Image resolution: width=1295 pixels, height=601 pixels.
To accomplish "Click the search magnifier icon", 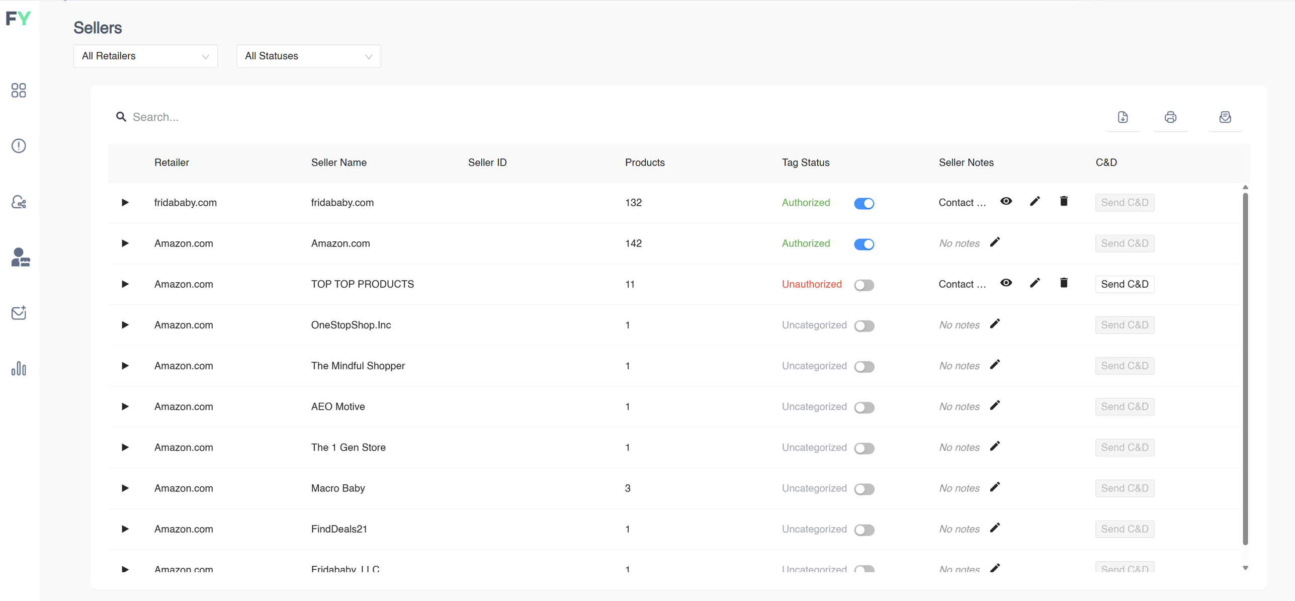I will tap(121, 117).
